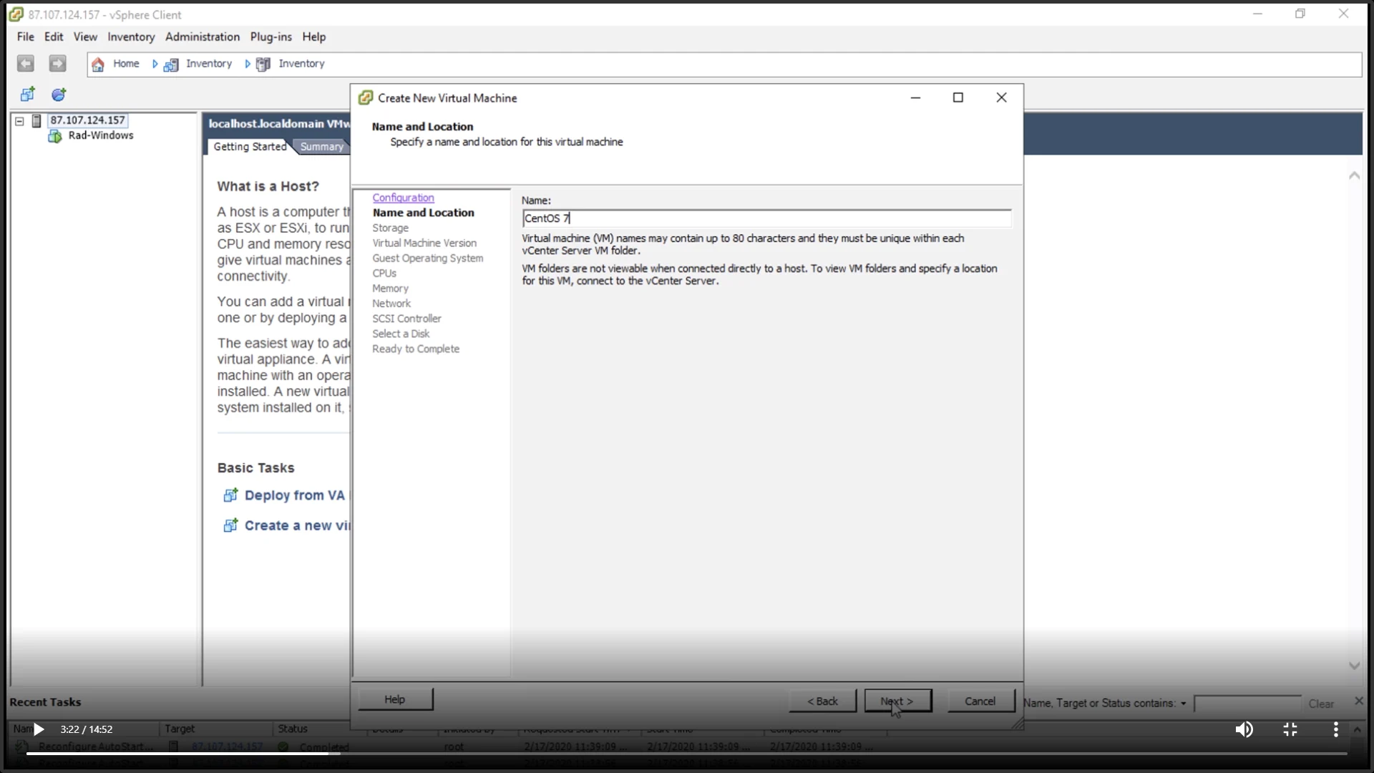Viewport: 1374px width, 773px height.
Task: Toggle video volume speaker icon
Action: coord(1244,729)
